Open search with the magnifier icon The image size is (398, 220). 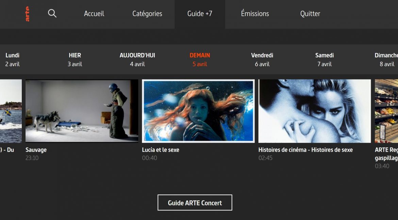(52, 14)
